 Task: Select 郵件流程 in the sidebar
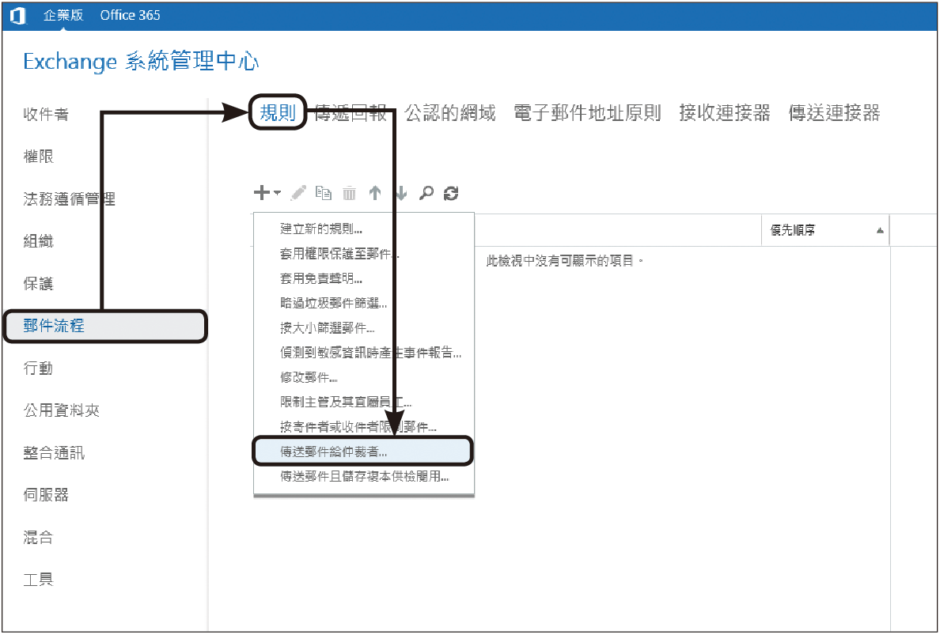105,326
